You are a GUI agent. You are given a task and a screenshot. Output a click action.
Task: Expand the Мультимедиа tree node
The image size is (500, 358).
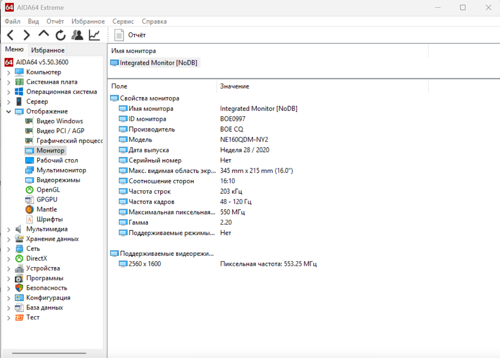[x=9, y=229]
